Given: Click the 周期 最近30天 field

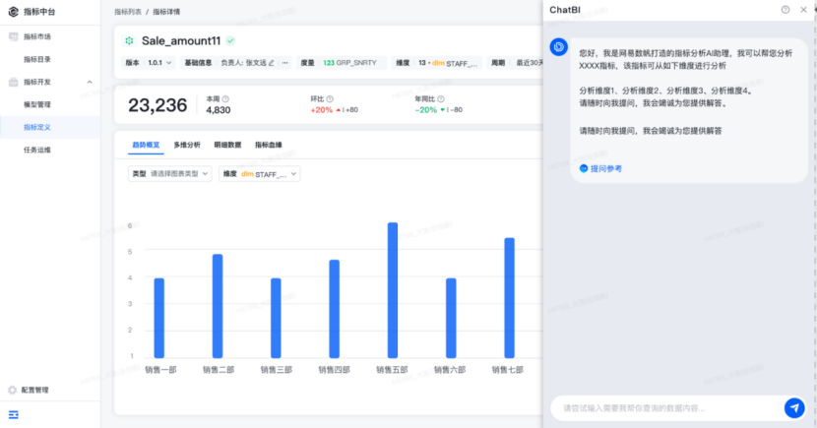Looking at the screenshot, I should pyautogui.click(x=516, y=63).
